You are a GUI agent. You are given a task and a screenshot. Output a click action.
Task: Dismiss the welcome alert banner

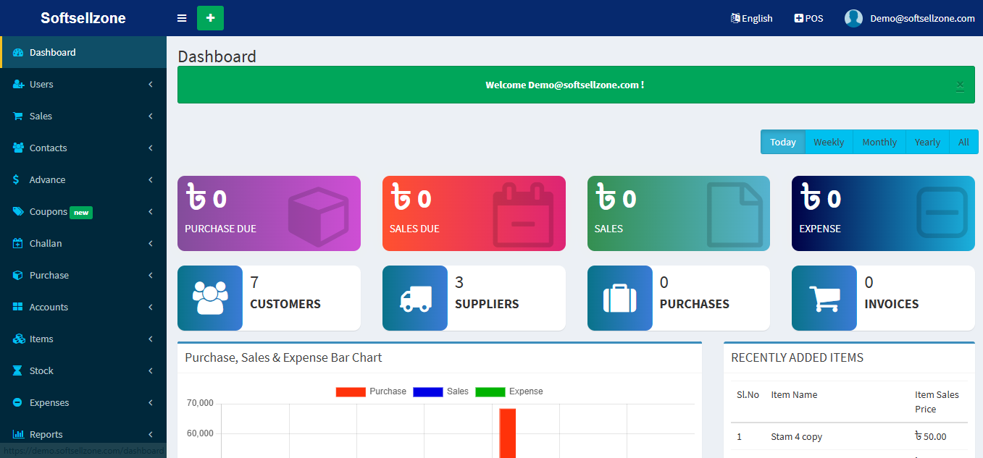point(960,85)
